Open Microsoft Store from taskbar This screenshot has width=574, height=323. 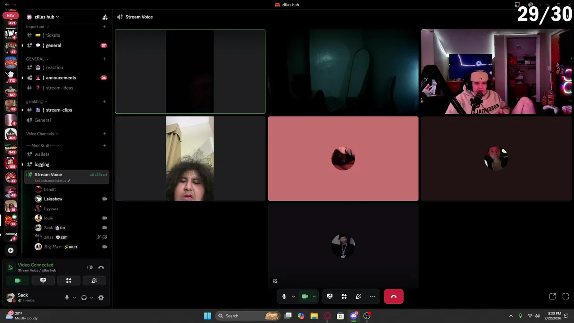340,316
